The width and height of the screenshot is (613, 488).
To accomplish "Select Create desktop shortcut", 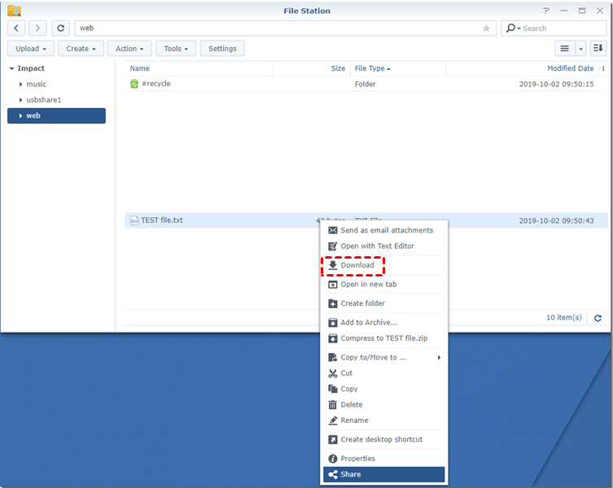I will (x=384, y=439).
